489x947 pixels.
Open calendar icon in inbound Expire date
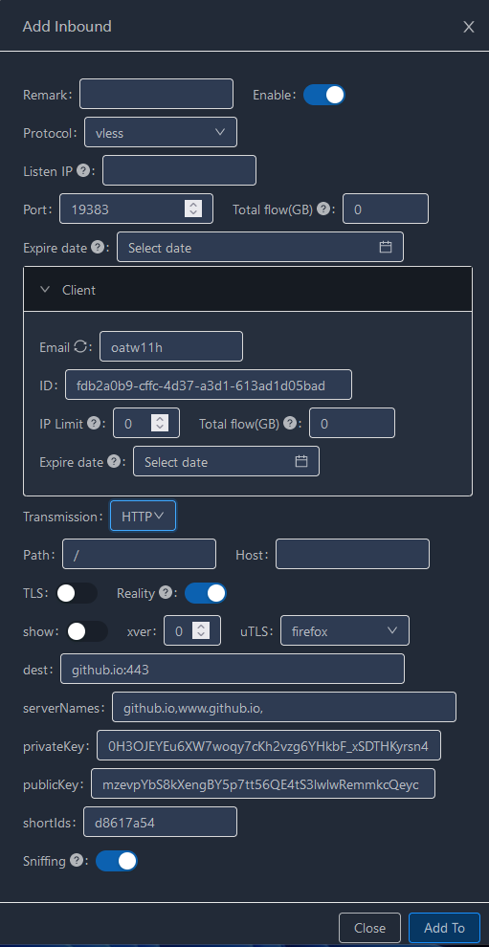(385, 247)
